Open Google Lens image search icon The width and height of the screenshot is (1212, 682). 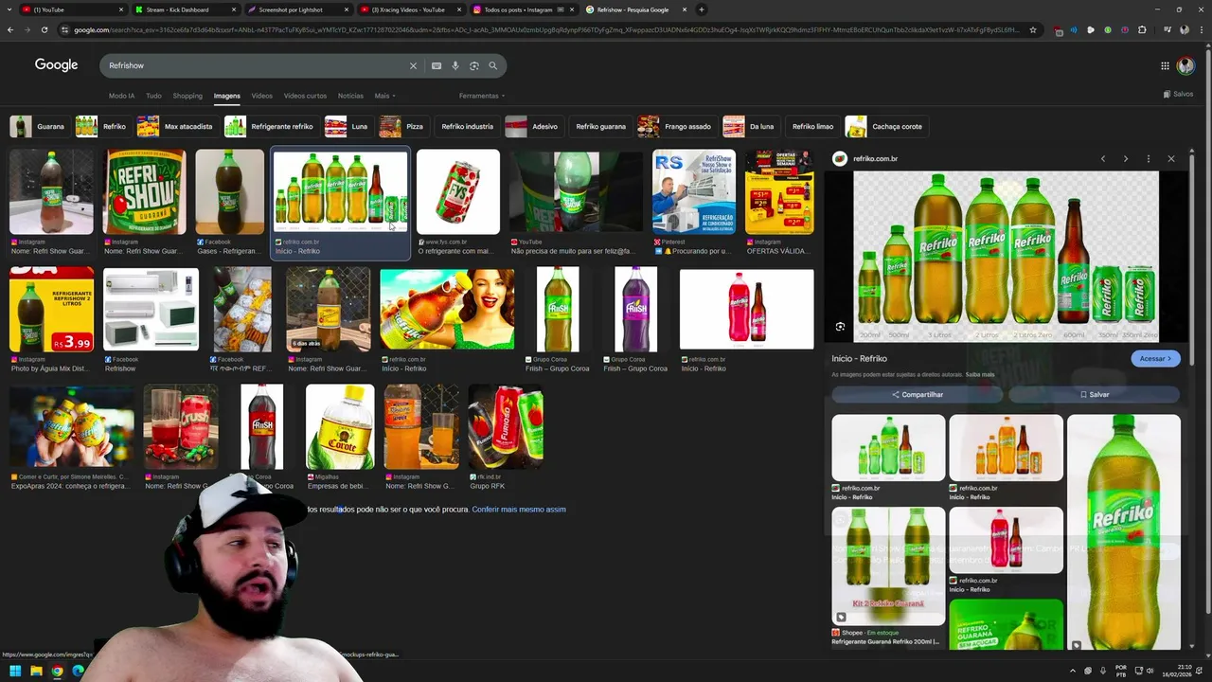(474, 65)
